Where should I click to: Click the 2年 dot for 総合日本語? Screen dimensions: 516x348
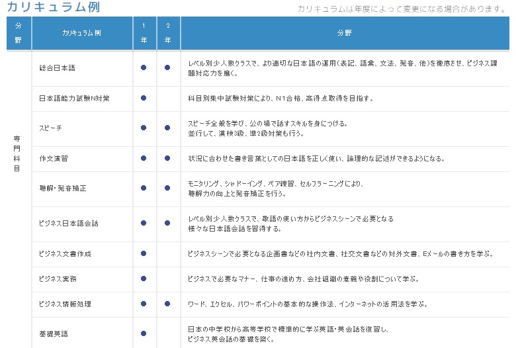tap(168, 67)
